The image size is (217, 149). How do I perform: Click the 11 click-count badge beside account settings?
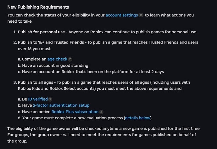click(x=141, y=15)
